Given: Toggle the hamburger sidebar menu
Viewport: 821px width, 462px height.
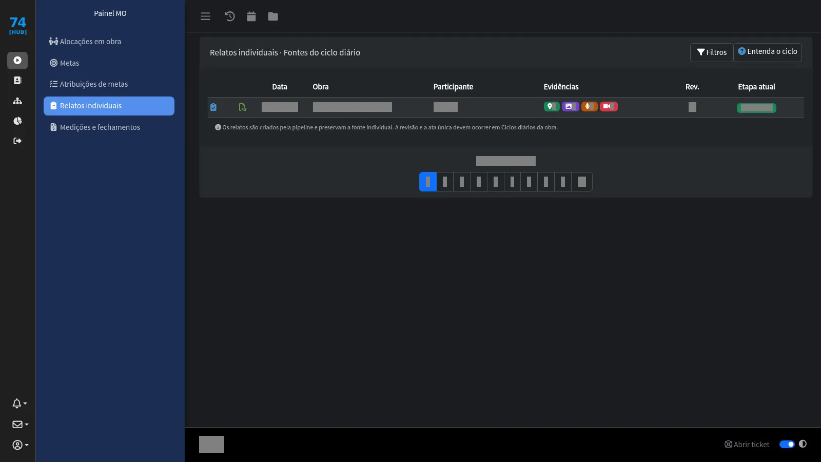Looking at the screenshot, I should [205, 16].
